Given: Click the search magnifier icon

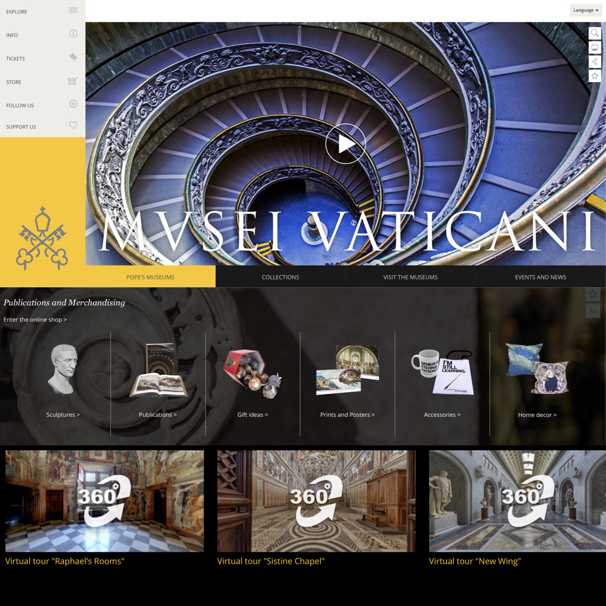Looking at the screenshot, I should coord(594,33).
